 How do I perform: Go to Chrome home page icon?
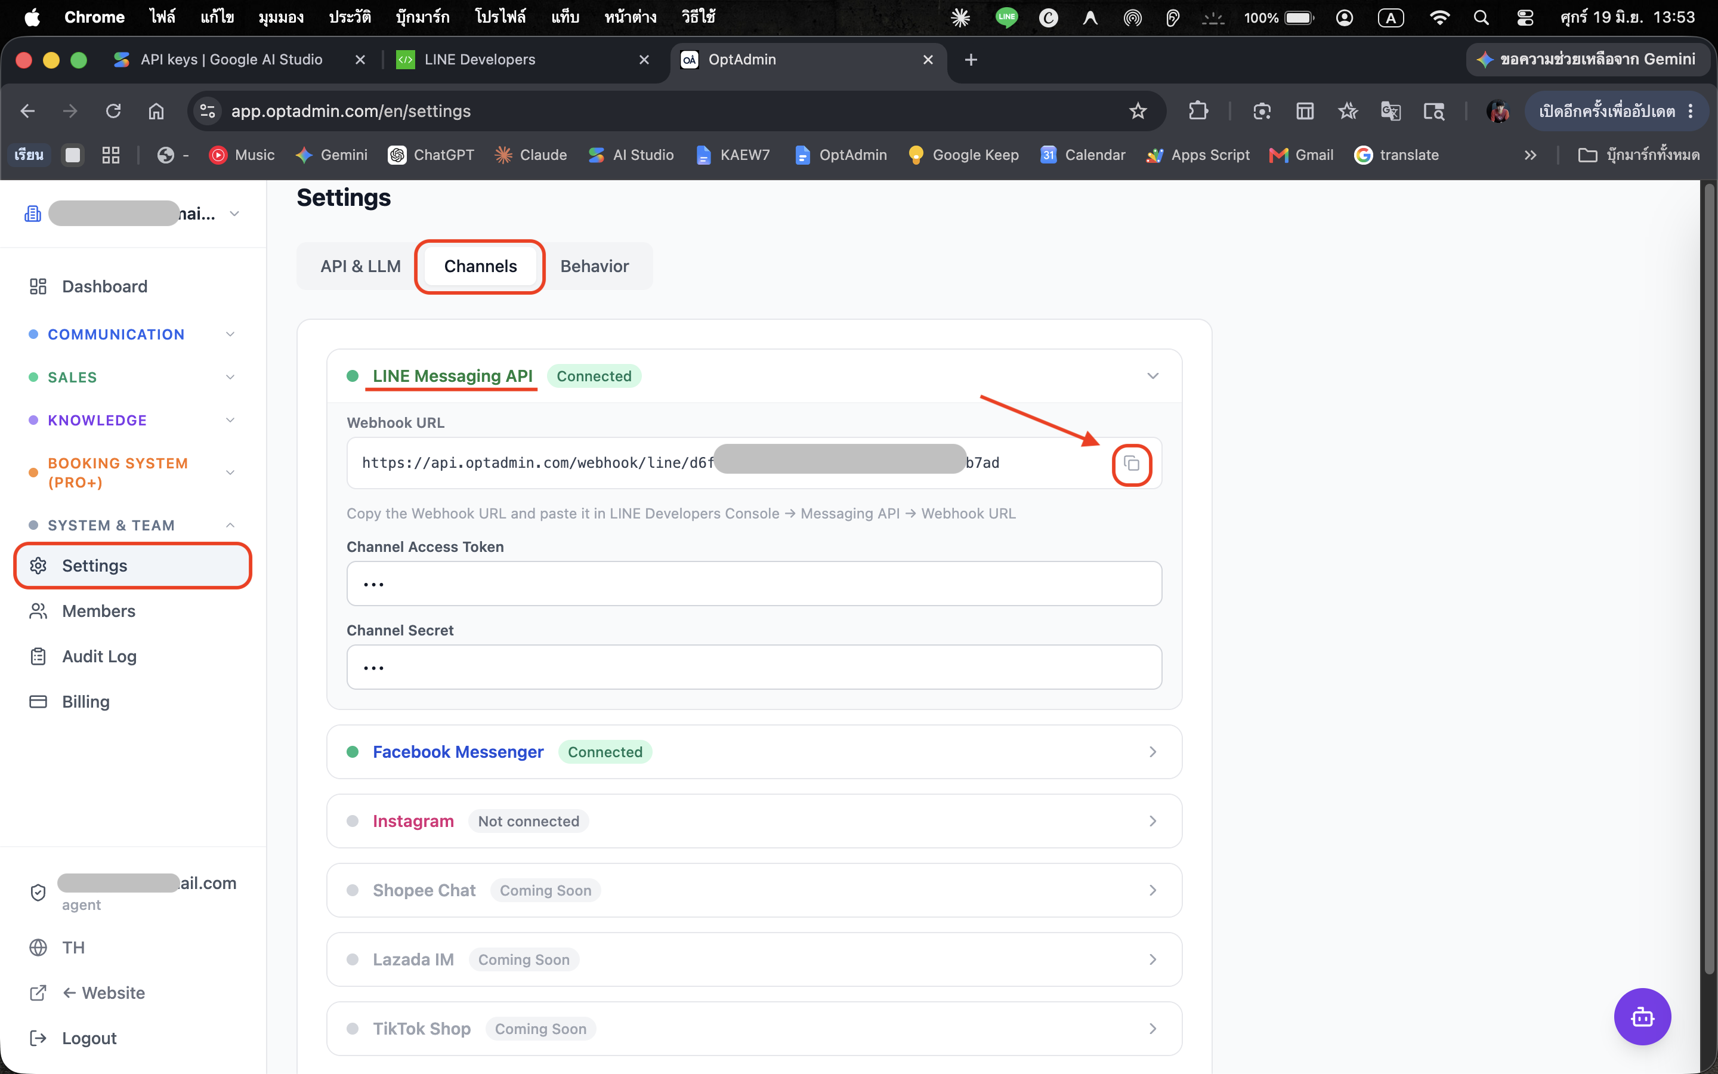tap(156, 111)
